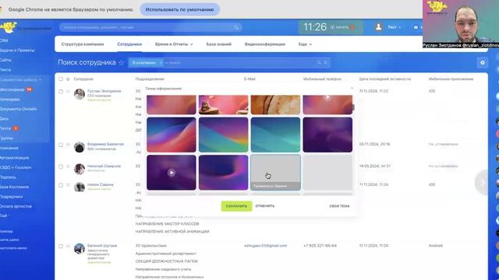Open Мессенджер in the sidebar
Image resolution: width=499 pixels, height=280 pixels.
(12, 89)
